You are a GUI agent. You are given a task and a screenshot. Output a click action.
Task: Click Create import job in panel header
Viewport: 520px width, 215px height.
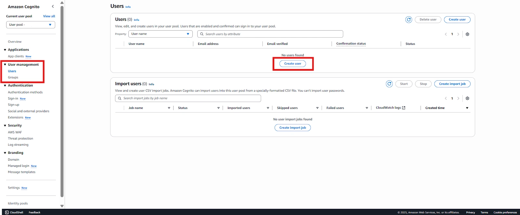[x=452, y=84]
